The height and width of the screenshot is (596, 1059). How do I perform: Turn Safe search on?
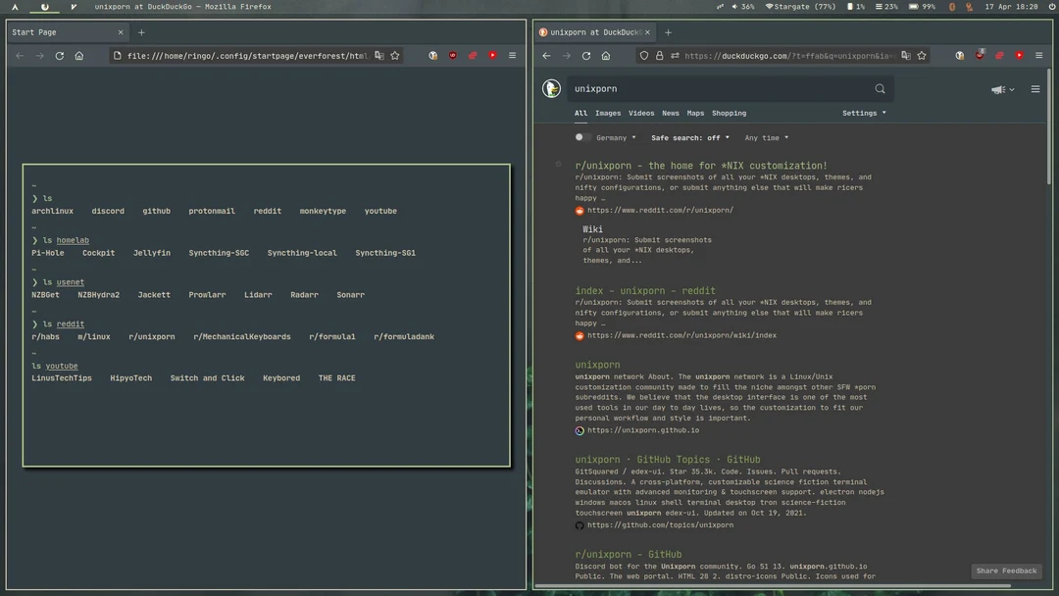click(690, 137)
